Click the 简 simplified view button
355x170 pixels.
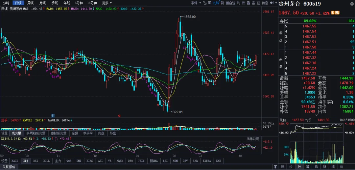222,3
